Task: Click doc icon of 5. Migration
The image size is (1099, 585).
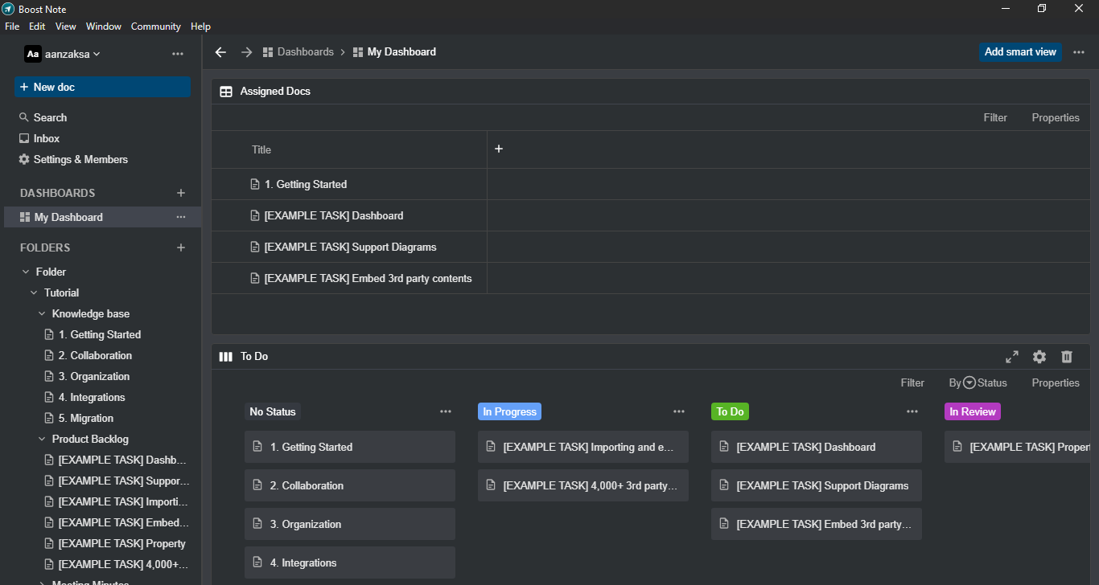Action: (49, 418)
